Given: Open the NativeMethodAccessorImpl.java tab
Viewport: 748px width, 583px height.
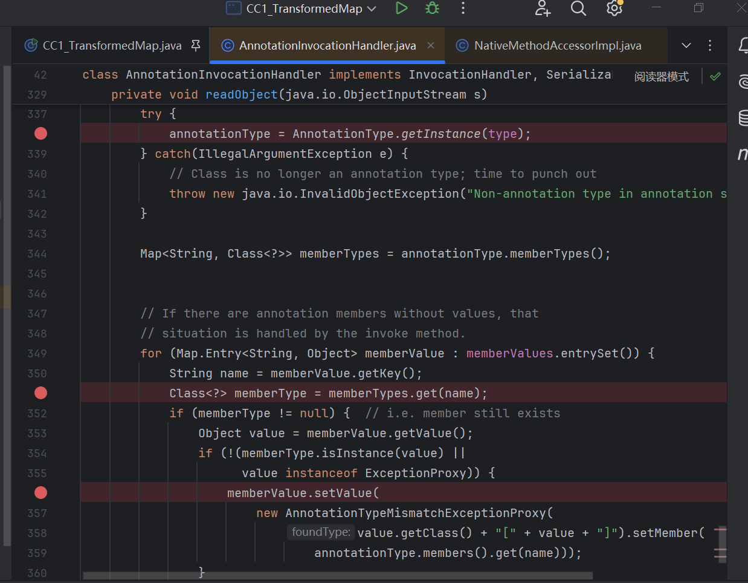Looking at the screenshot, I should pos(558,45).
